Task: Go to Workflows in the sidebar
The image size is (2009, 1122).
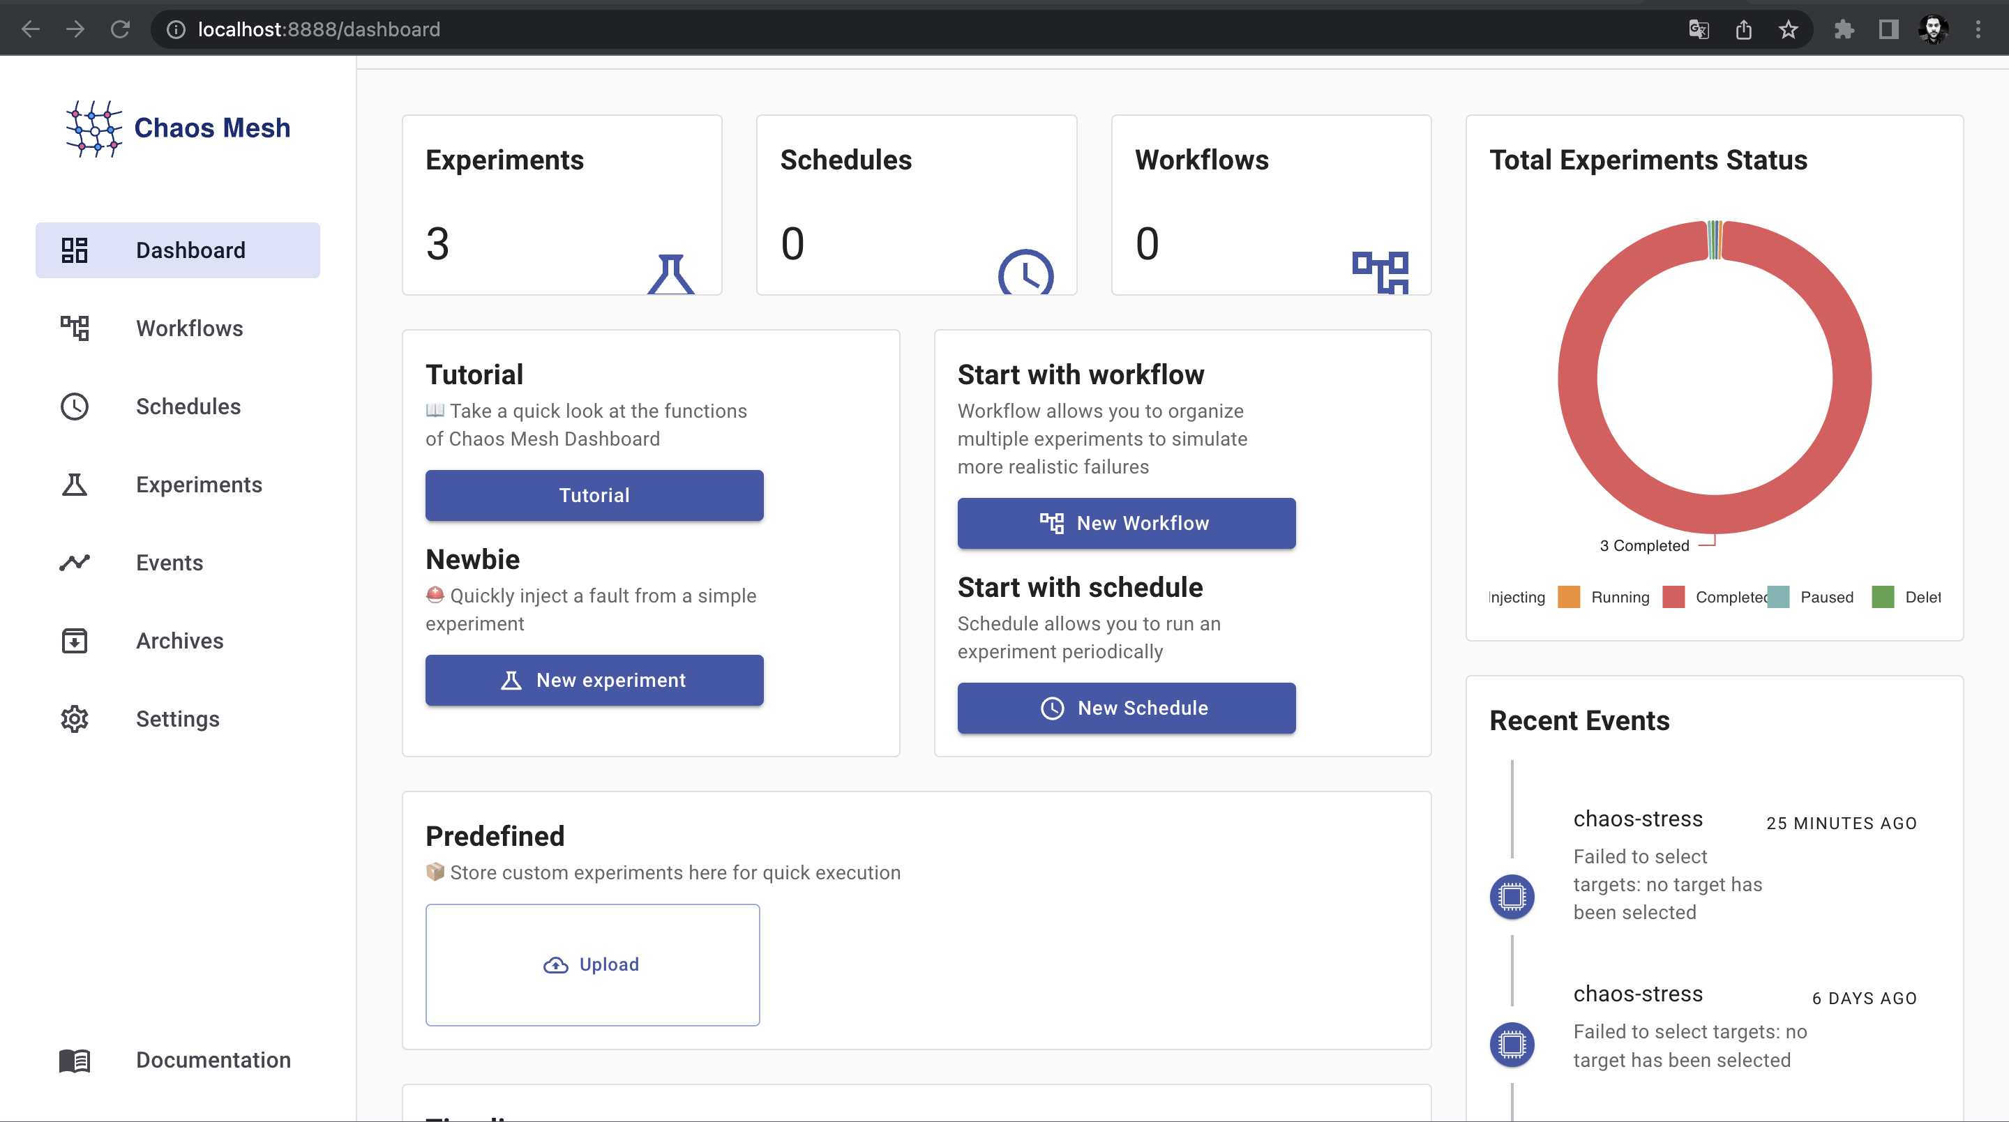Action: [x=178, y=328]
